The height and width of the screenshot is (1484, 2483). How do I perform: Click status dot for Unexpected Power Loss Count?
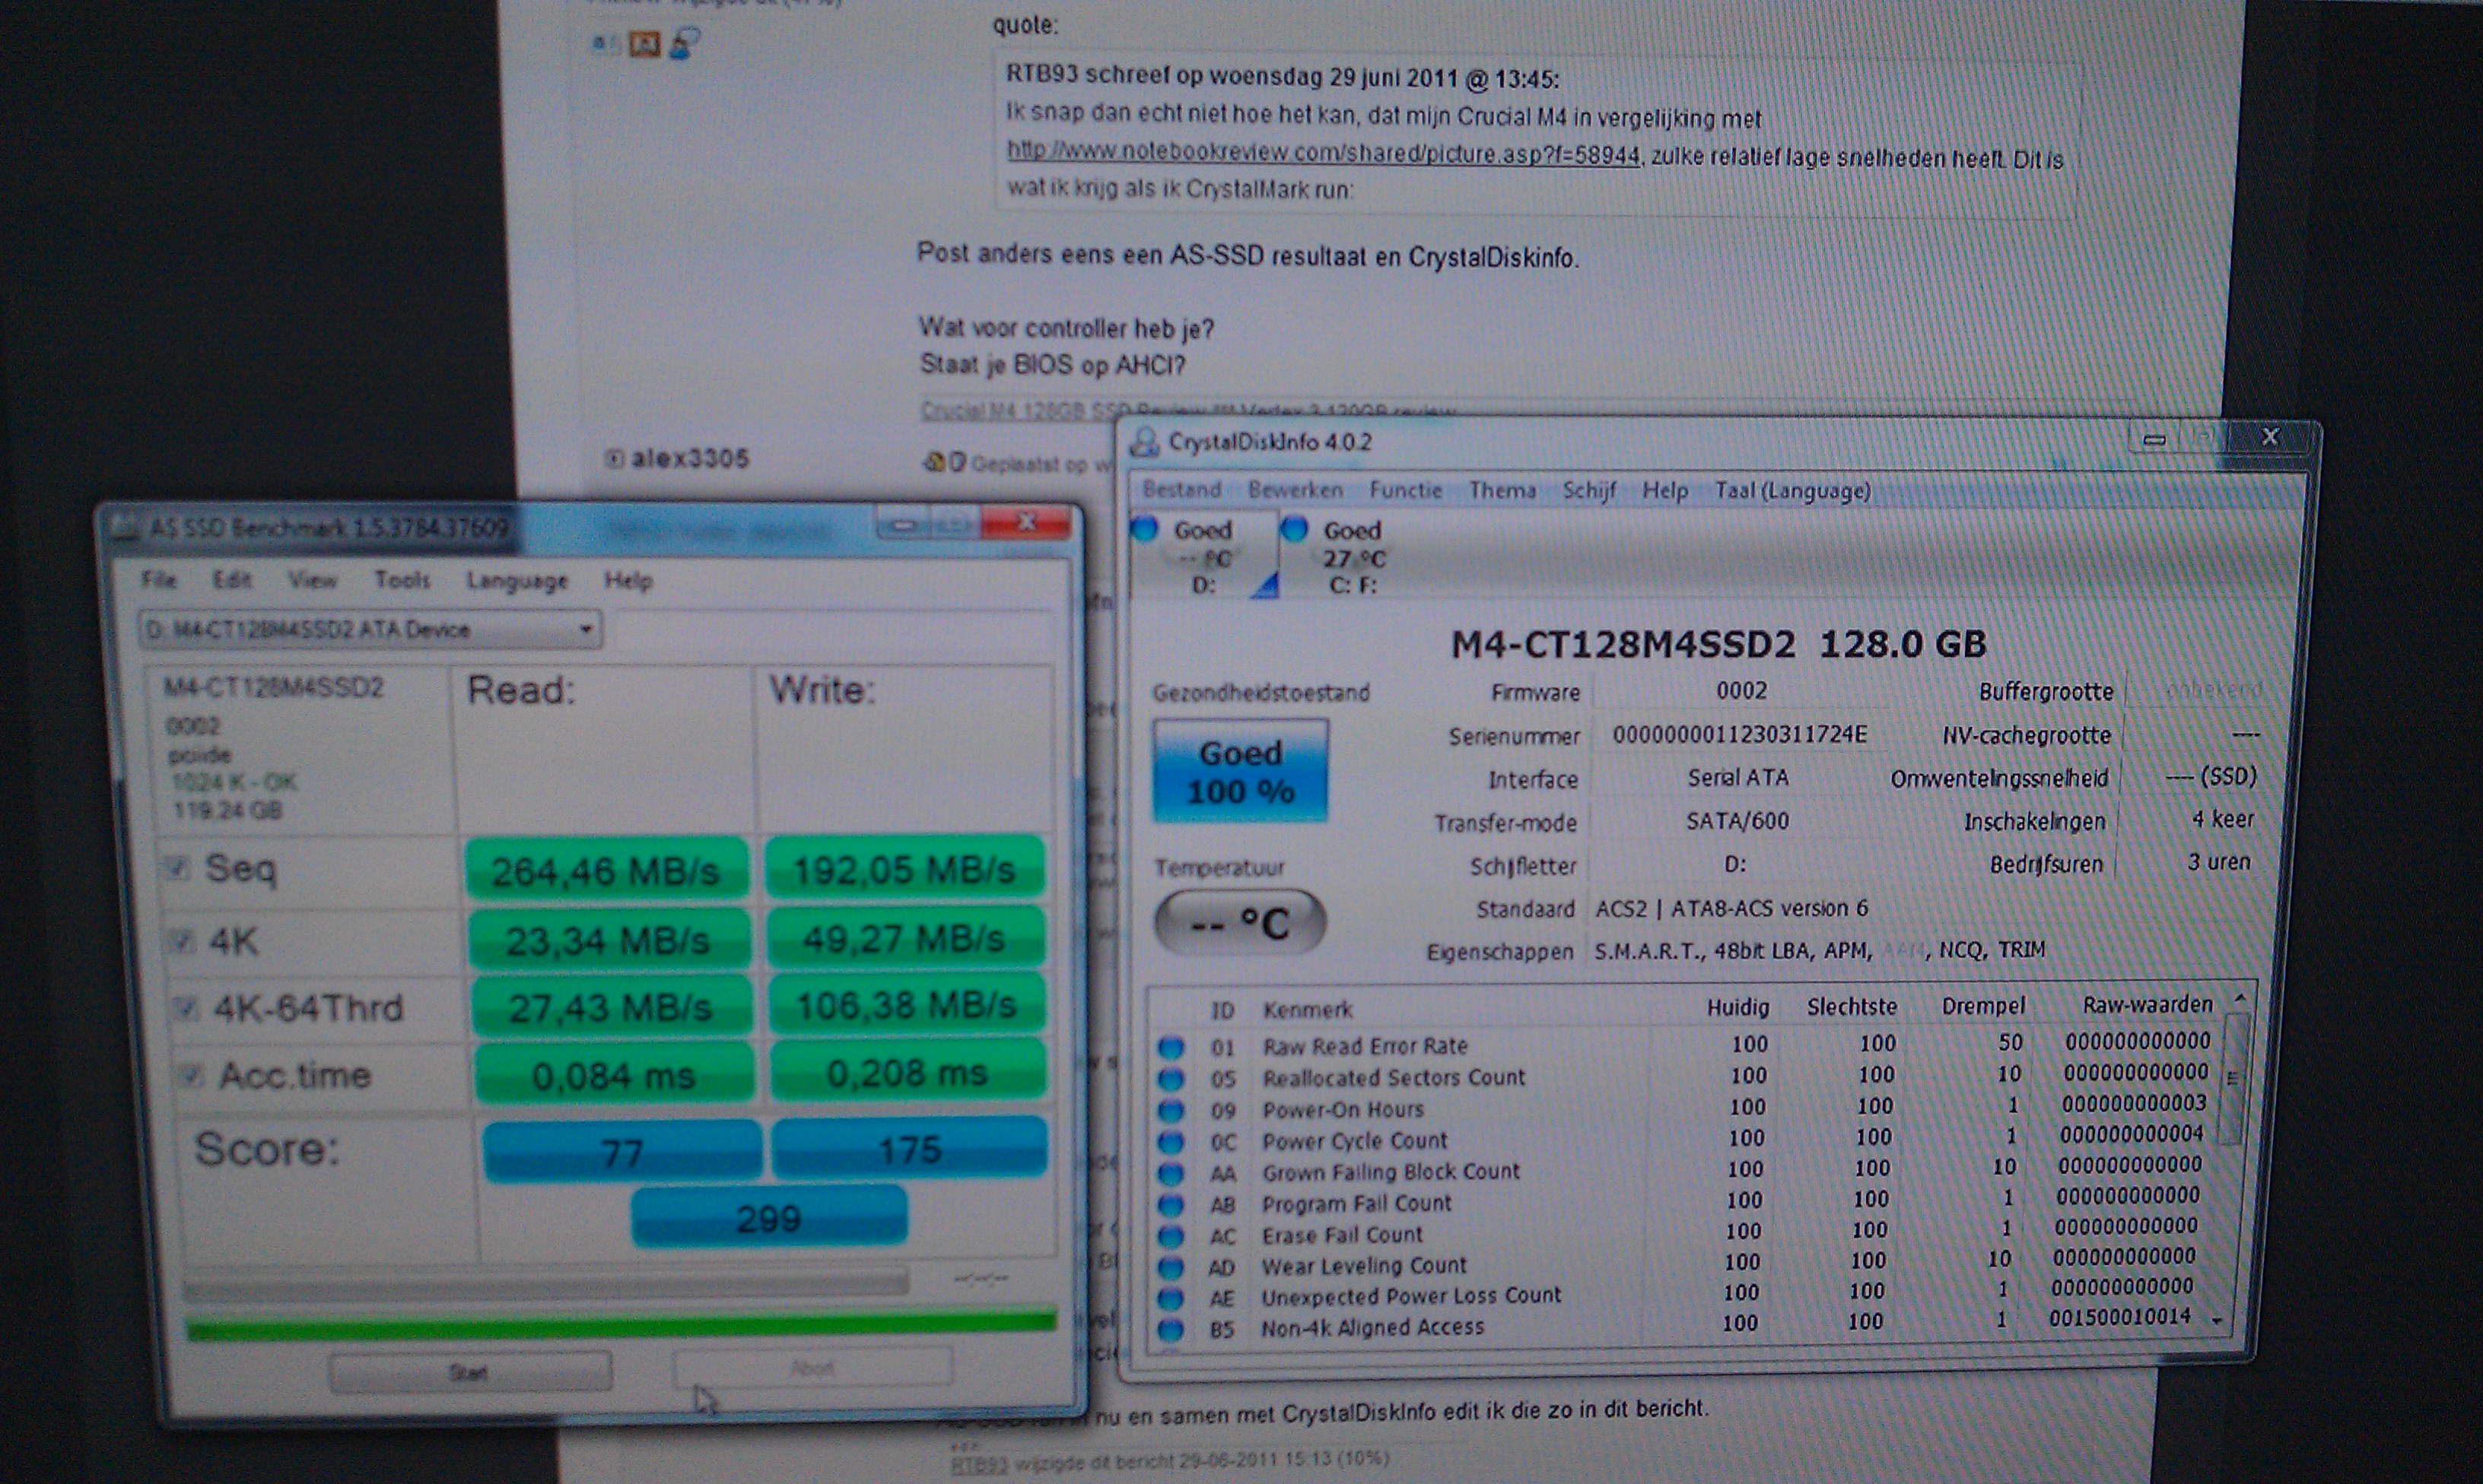point(1171,1298)
